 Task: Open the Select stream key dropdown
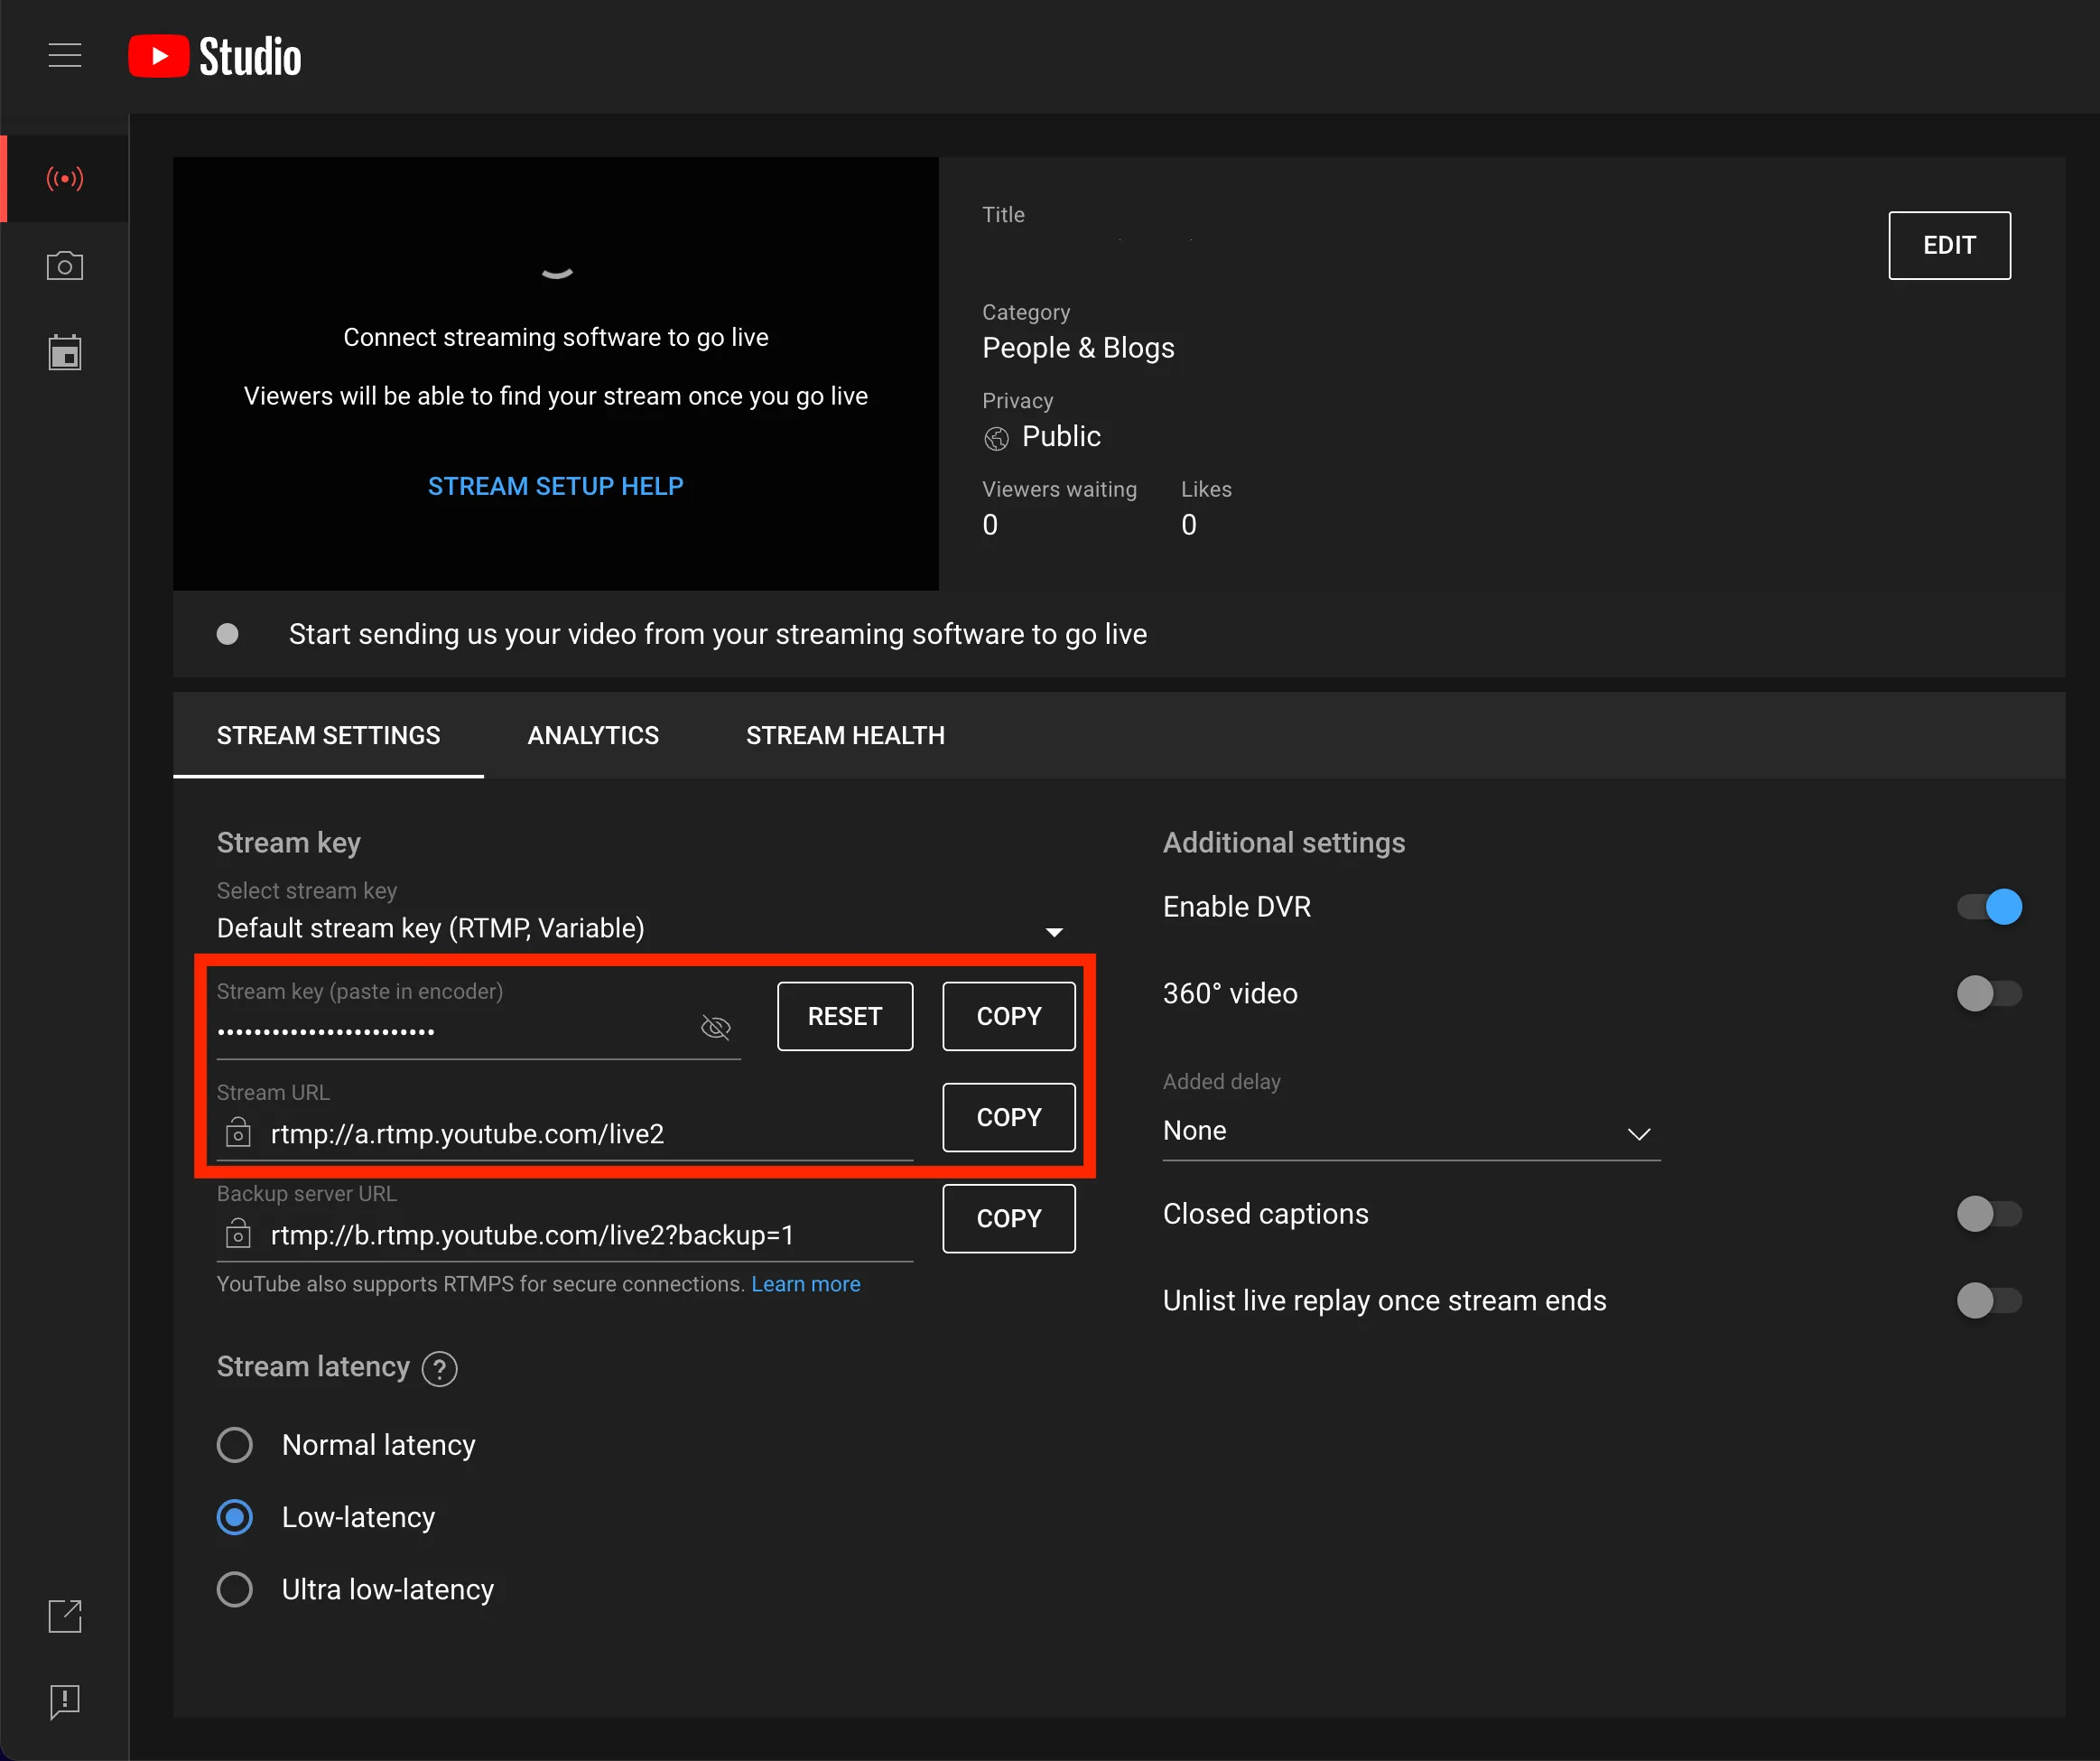click(x=640, y=928)
